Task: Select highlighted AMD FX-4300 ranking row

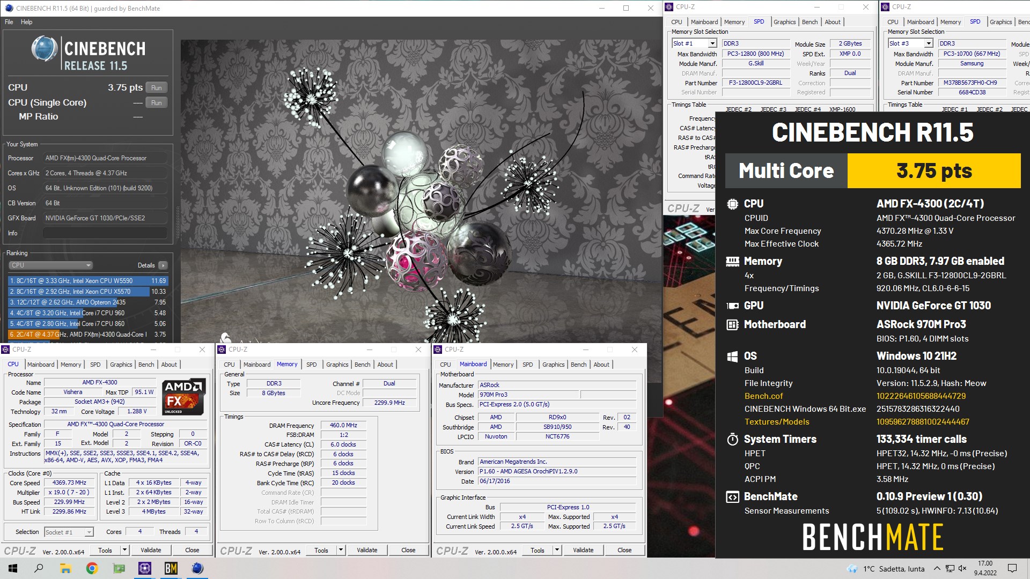Action: (x=88, y=335)
